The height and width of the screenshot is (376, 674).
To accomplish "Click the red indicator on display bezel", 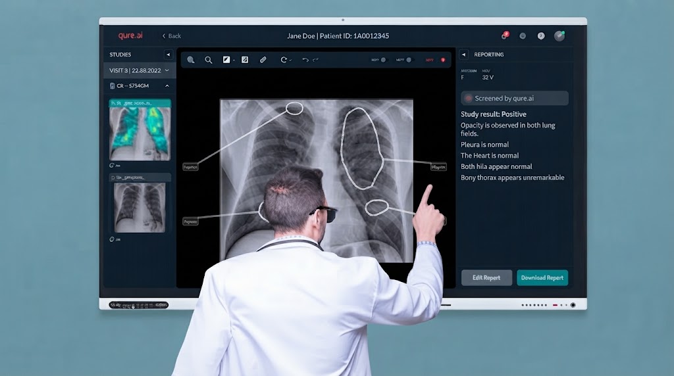I will [555, 305].
